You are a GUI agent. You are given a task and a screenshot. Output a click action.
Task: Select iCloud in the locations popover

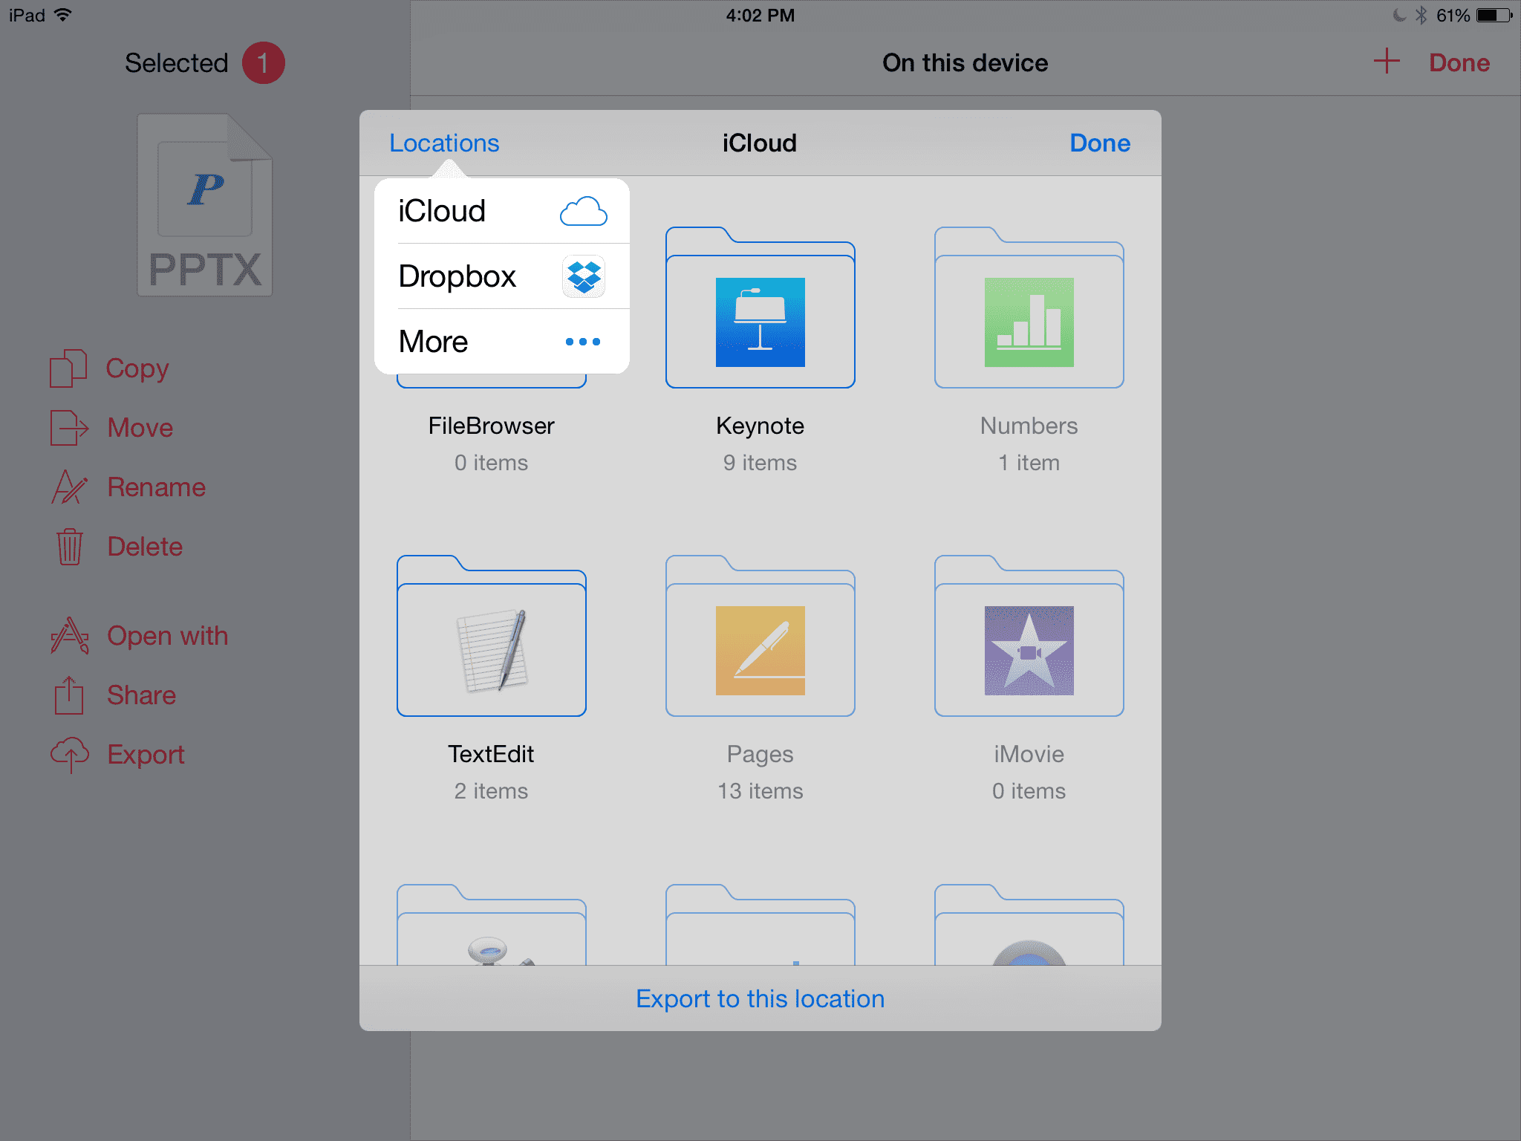[502, 211]
